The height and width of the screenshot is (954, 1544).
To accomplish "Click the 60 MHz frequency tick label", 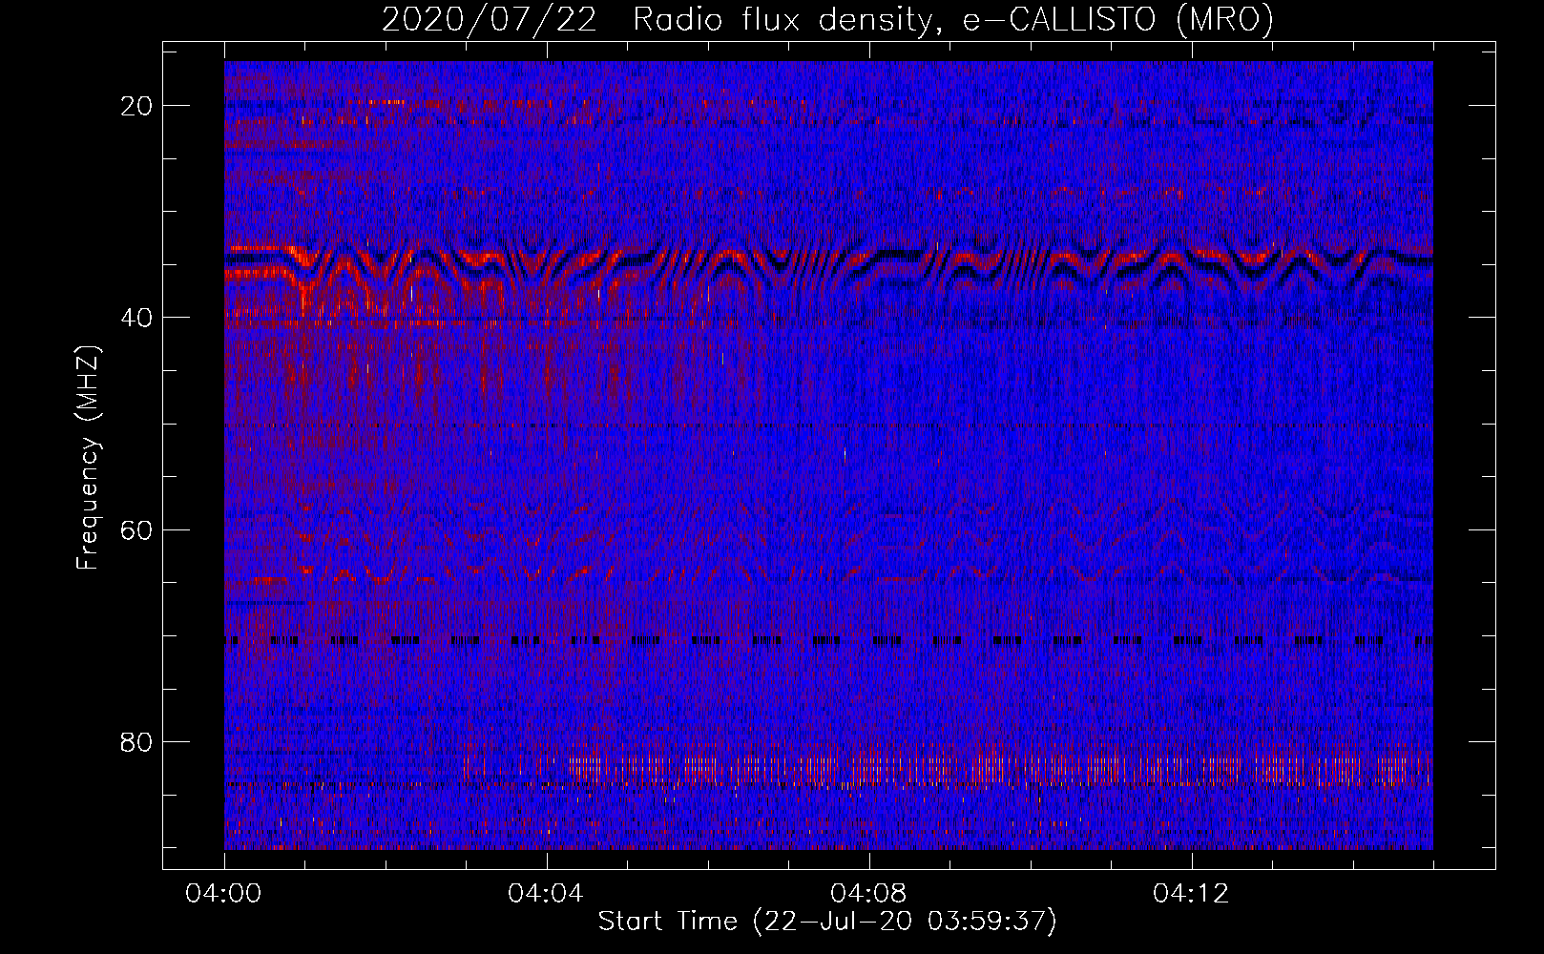I will coord(137,529).
